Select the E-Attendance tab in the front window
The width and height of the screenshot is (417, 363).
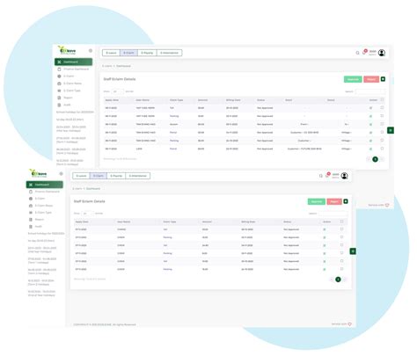pos(138,176)
